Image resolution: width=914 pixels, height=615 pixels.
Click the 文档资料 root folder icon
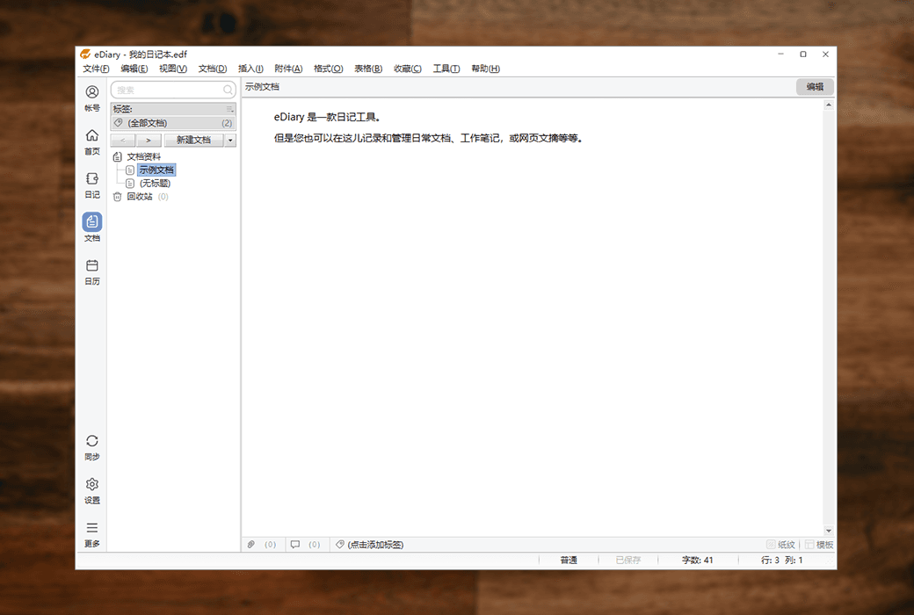117,156
